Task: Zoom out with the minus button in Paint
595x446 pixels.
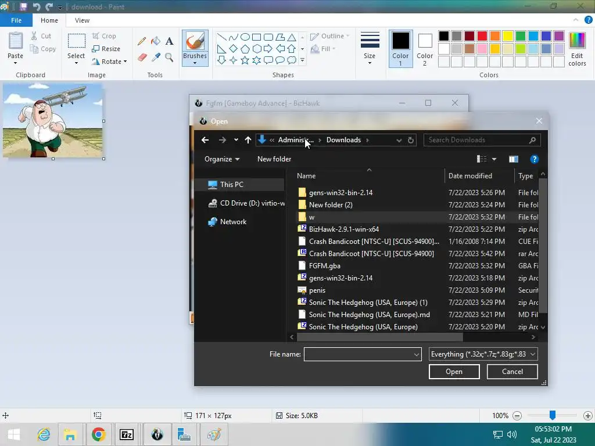Action: click(517, 416)
